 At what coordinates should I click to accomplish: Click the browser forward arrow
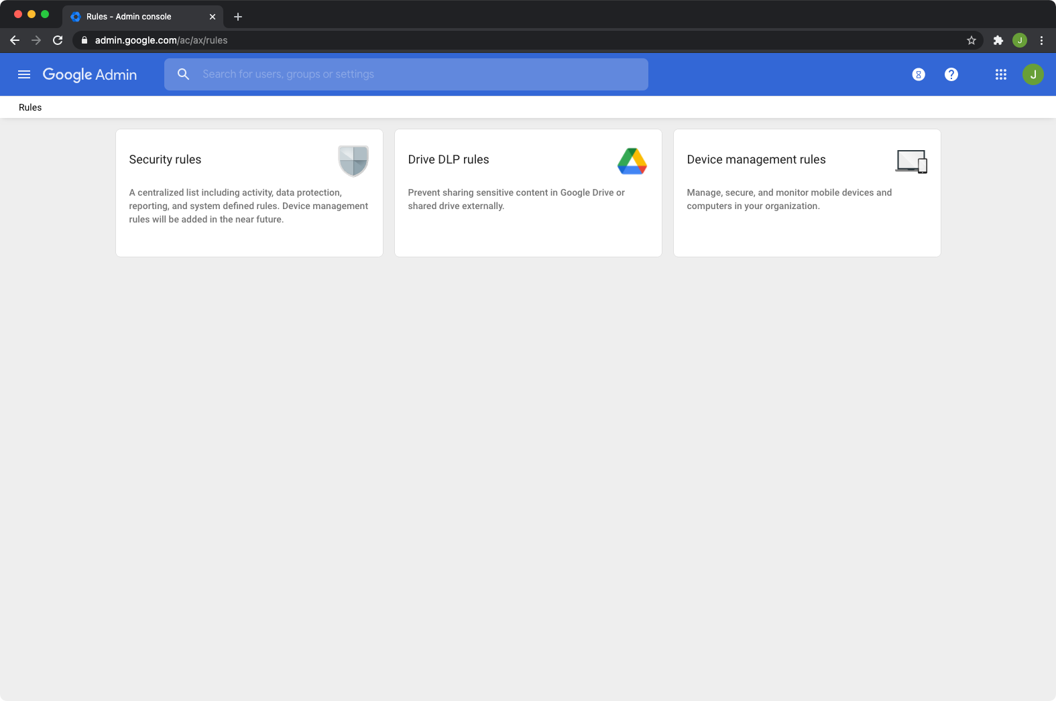[x=36, y=40]
